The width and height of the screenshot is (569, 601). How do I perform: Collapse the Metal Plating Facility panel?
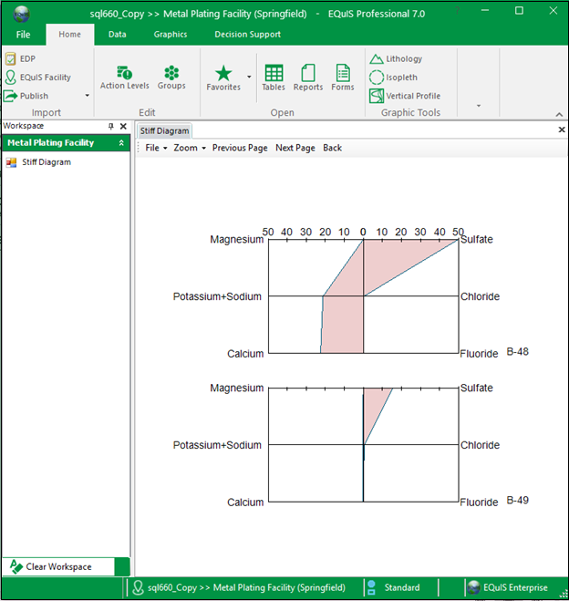tap(121, 143)
